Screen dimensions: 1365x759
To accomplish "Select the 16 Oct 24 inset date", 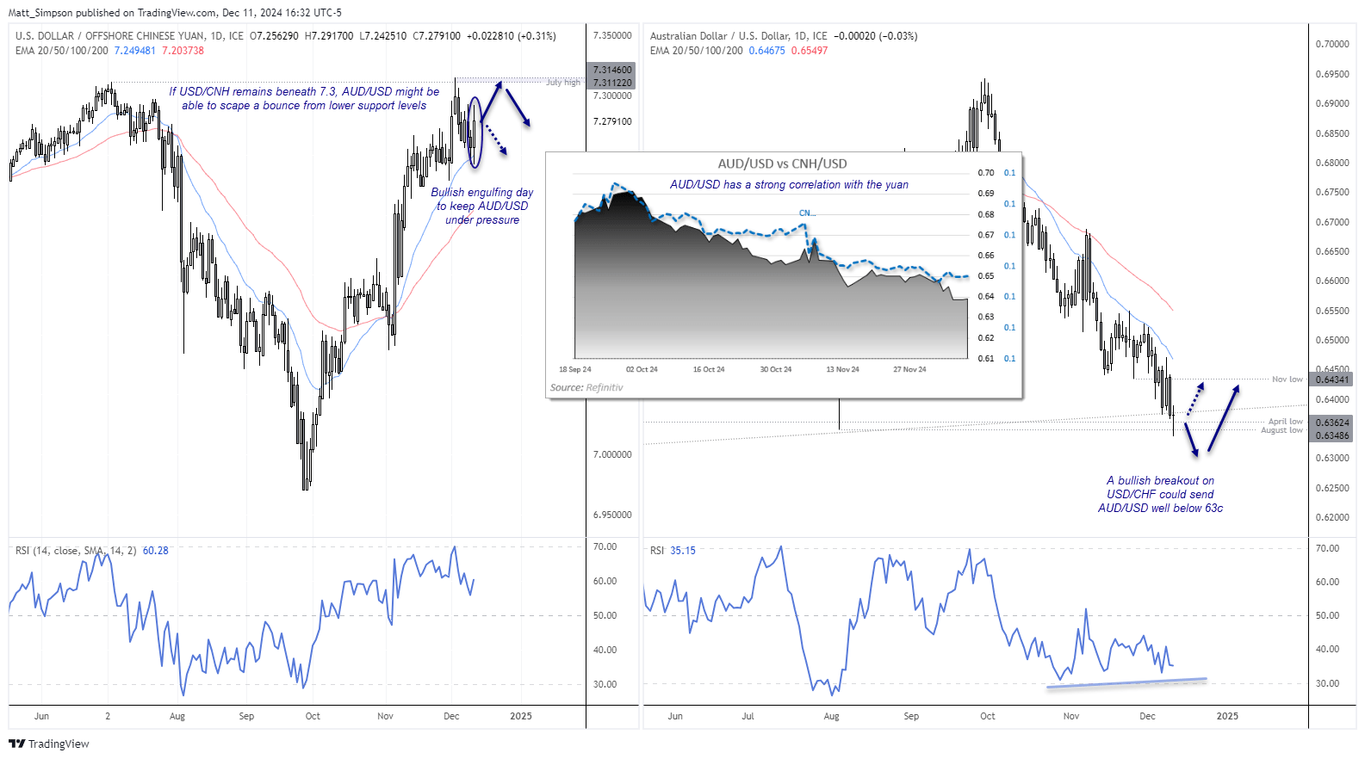I will coord(709,369).
